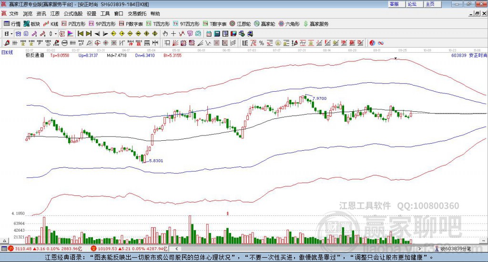Toggle the flag marker toolbar button
Screen dimensions: 488x262
point(71,34)
